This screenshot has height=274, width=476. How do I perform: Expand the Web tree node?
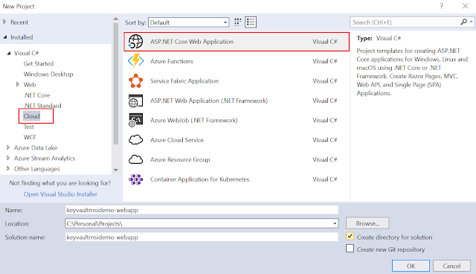(x=18, y=84)
